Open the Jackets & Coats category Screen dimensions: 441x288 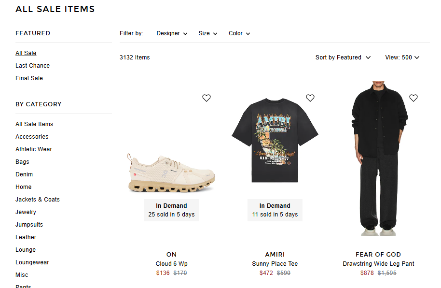coord(38,200)
